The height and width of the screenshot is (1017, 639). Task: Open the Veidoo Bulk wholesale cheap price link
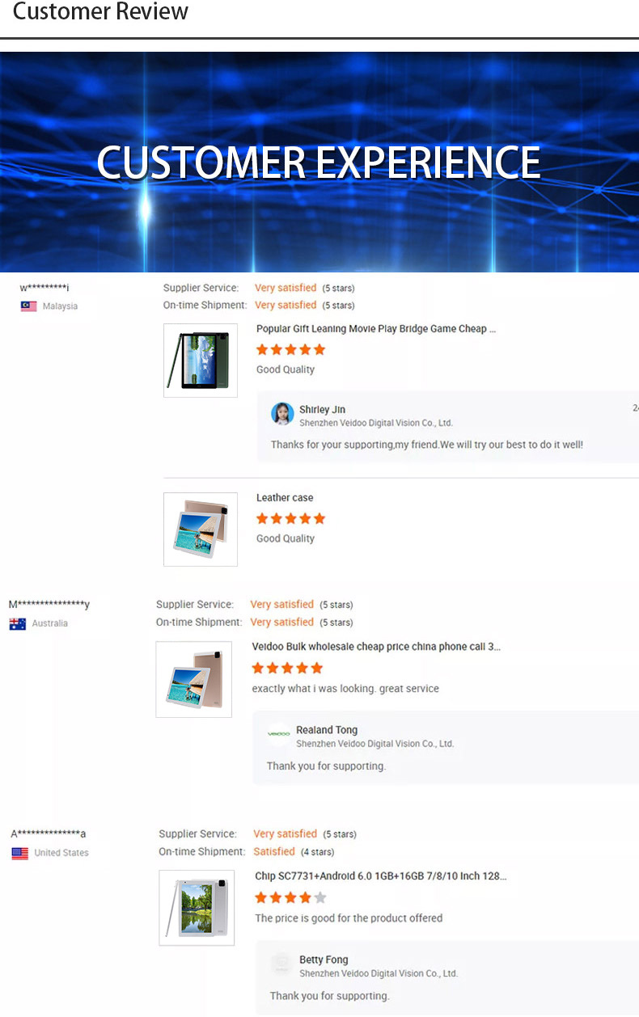(x=376, y=647)
